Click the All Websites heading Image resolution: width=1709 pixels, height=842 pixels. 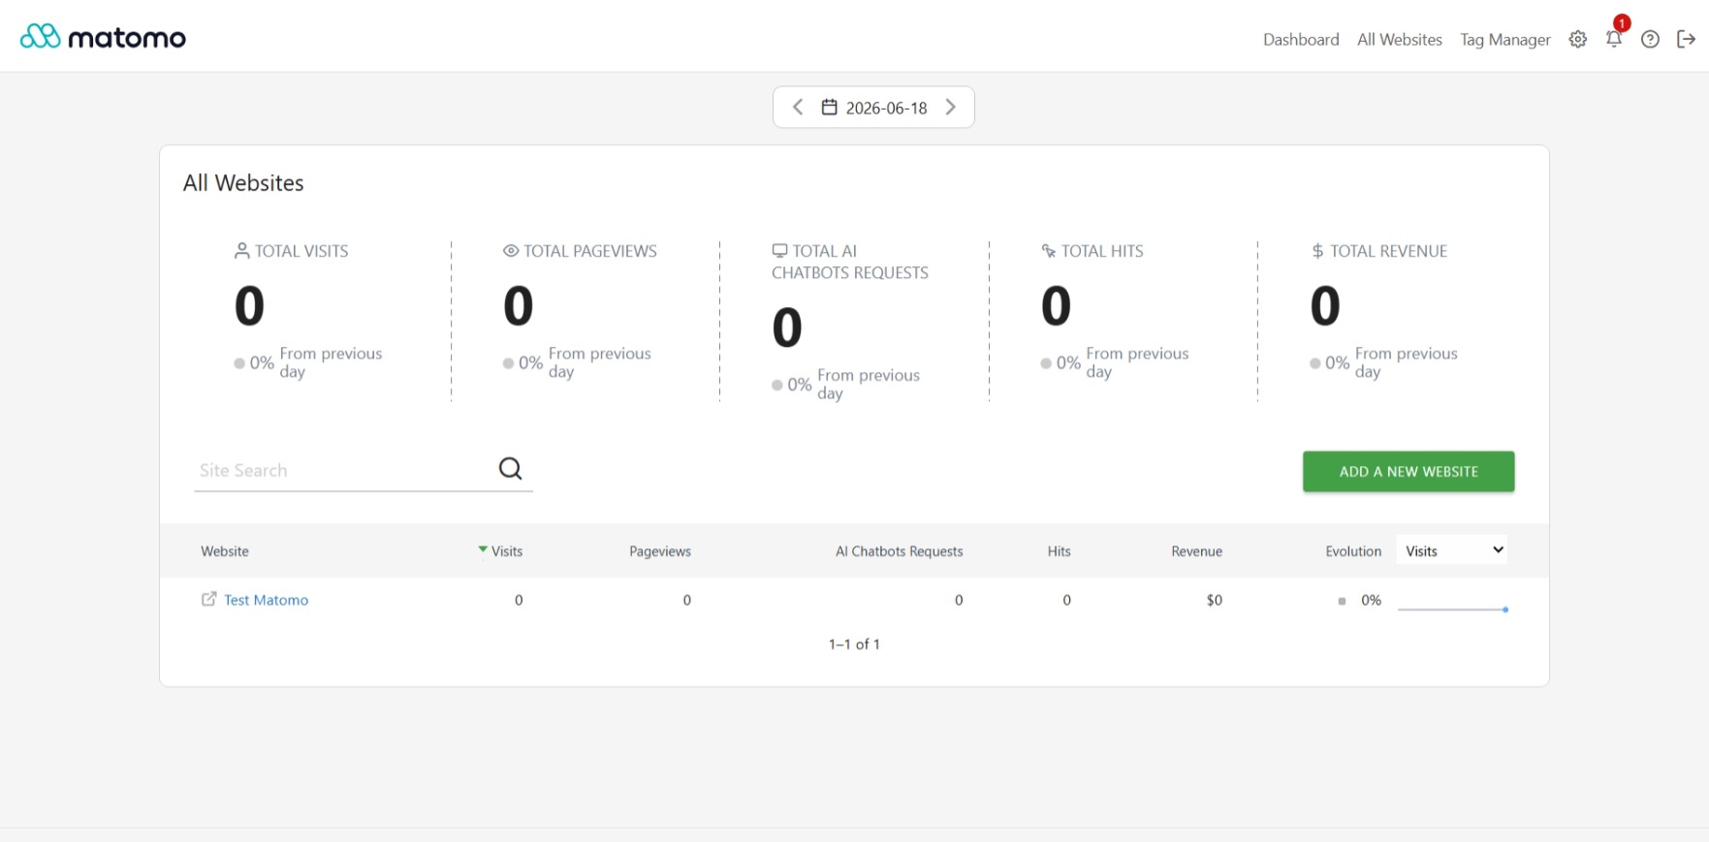243,183
